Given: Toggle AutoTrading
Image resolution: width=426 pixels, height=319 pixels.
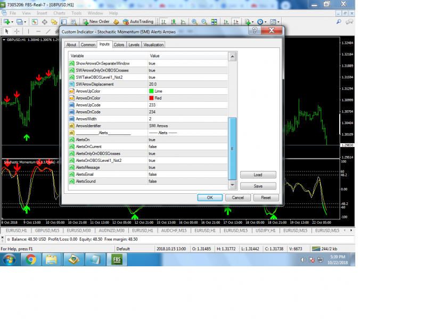Looking at the screenshot, I should pyautogui.click(x=138, y=22).
